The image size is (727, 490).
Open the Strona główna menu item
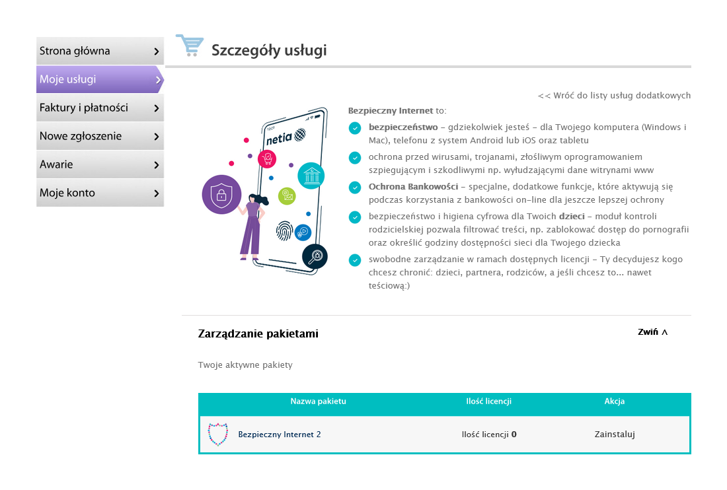point(100,52)
